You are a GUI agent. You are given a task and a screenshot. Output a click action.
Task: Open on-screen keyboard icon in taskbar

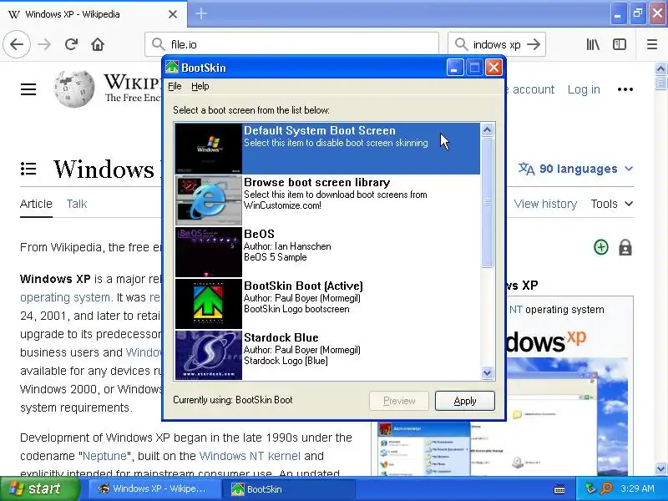click(559, 489)
